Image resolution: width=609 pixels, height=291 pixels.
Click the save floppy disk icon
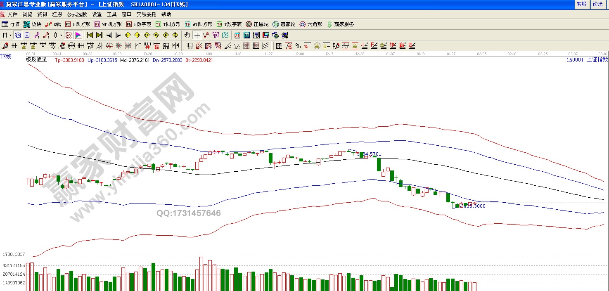click(265, 35)
